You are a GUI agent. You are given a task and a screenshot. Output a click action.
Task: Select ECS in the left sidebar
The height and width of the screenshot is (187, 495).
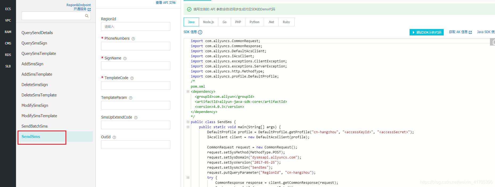pos(8,9)
